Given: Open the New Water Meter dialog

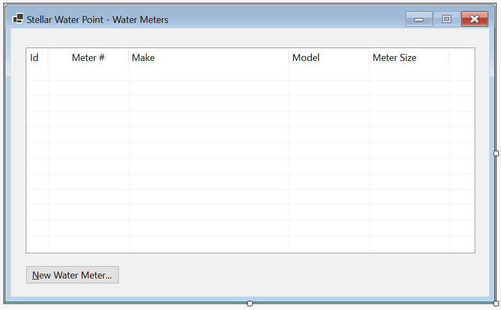Looking at the screenshot, I should click(x=73, y=275).
